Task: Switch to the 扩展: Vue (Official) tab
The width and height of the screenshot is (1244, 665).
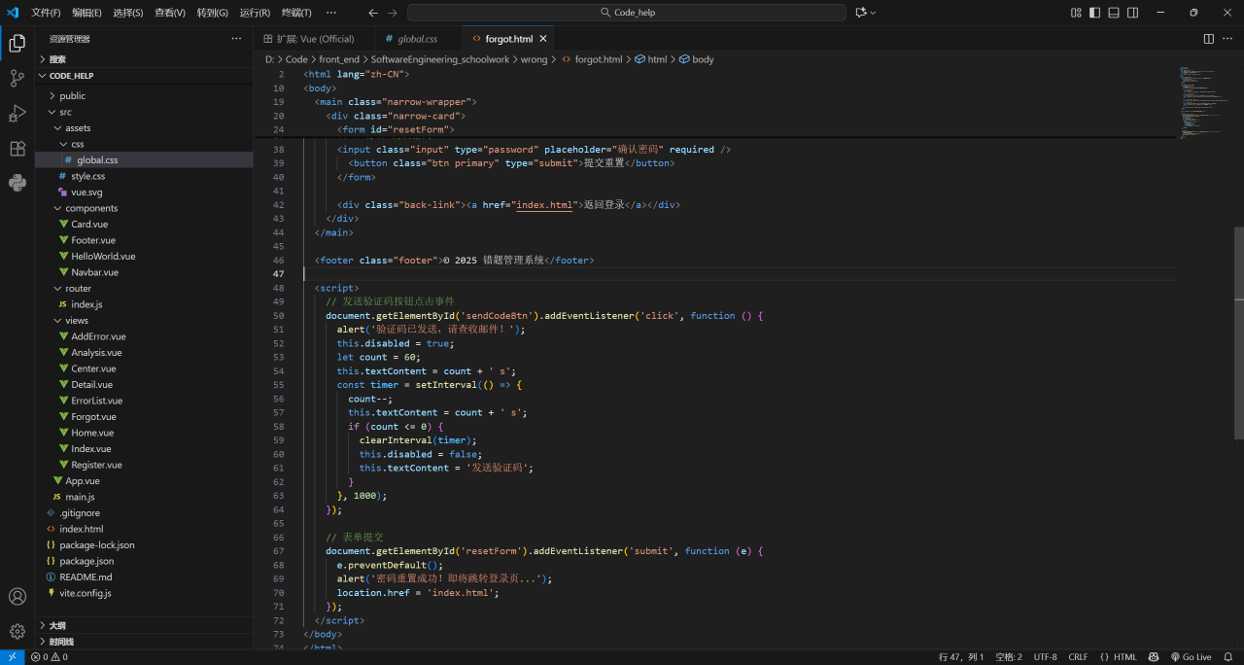Action: 313,39
